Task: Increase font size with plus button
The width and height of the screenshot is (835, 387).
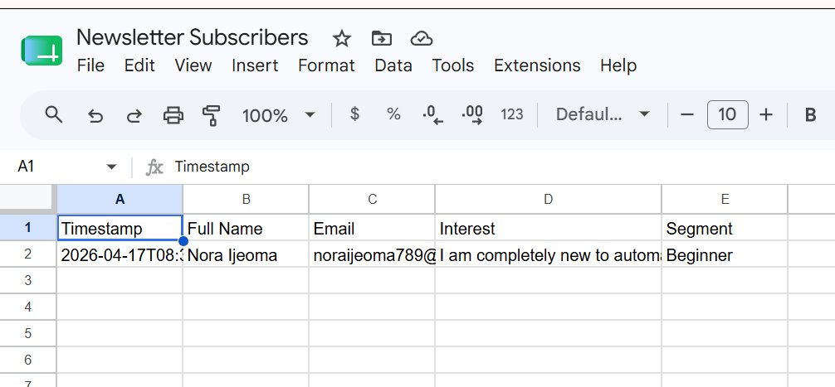Action: pyautogui.click(x=766, y=114)
